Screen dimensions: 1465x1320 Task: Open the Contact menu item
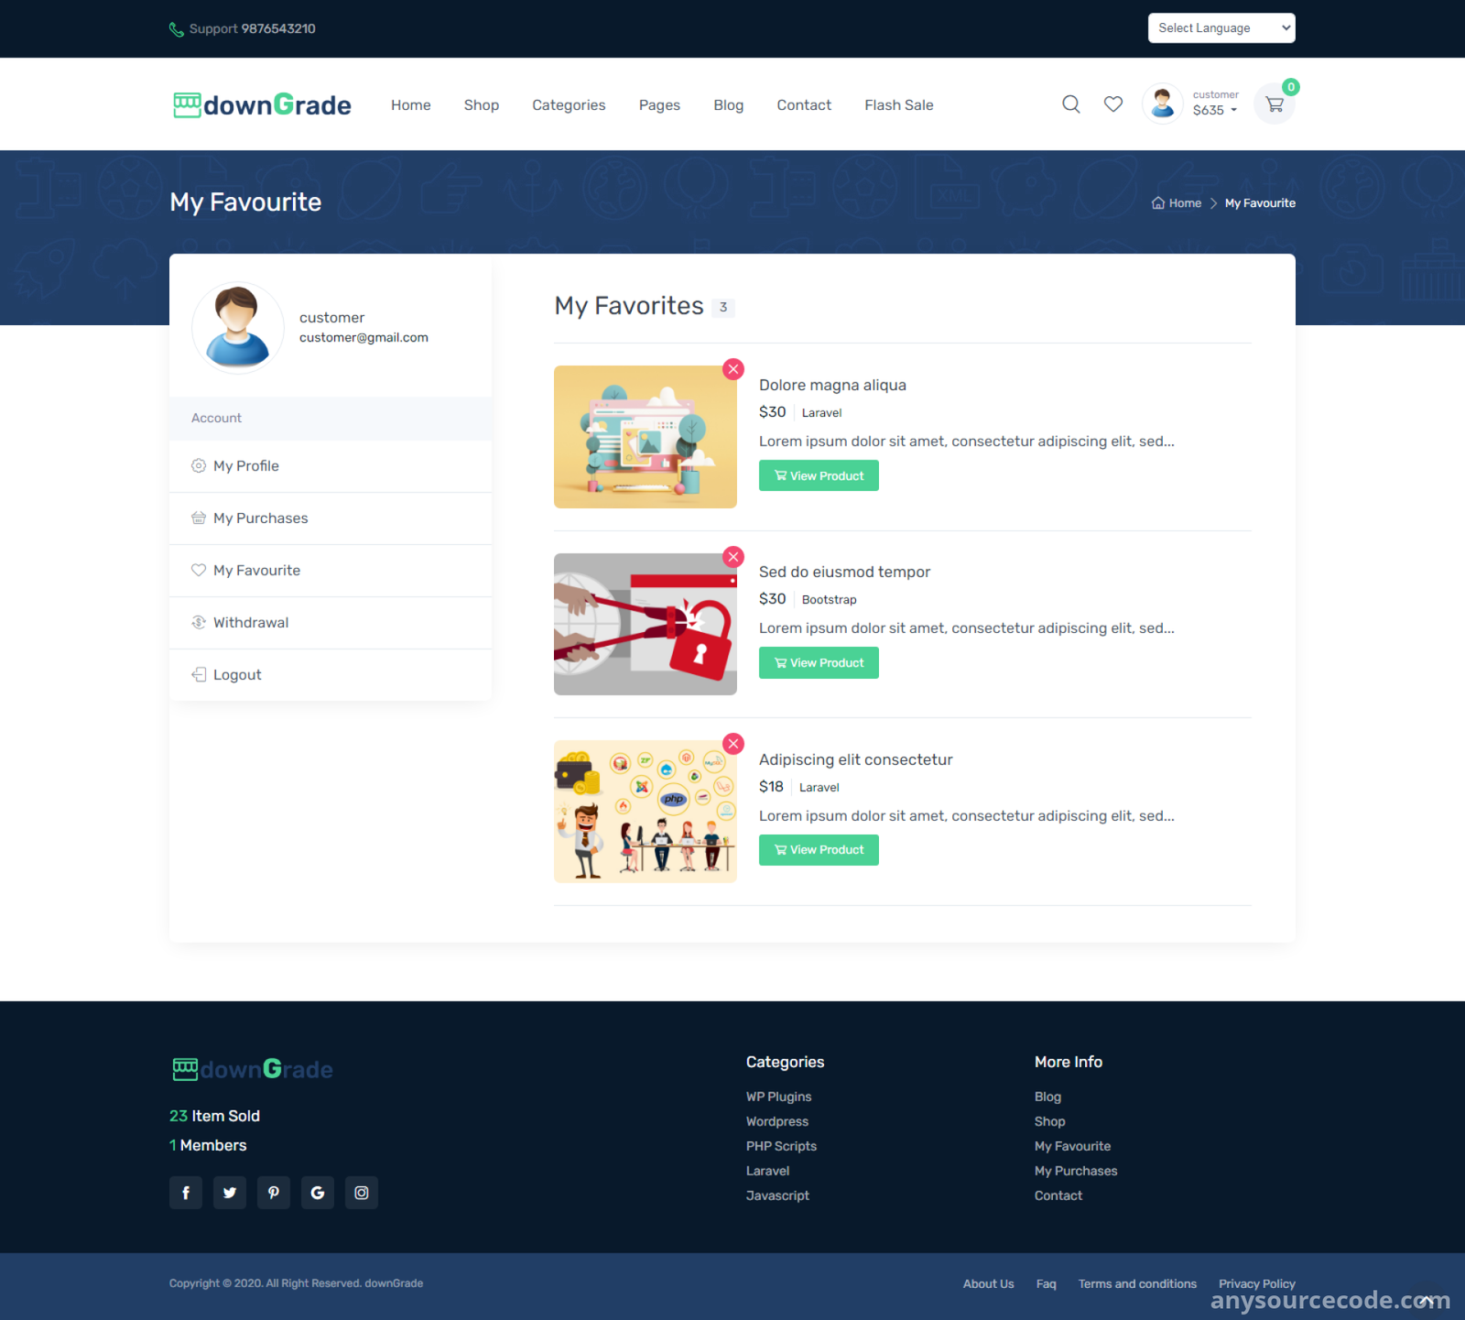[804, 105]
